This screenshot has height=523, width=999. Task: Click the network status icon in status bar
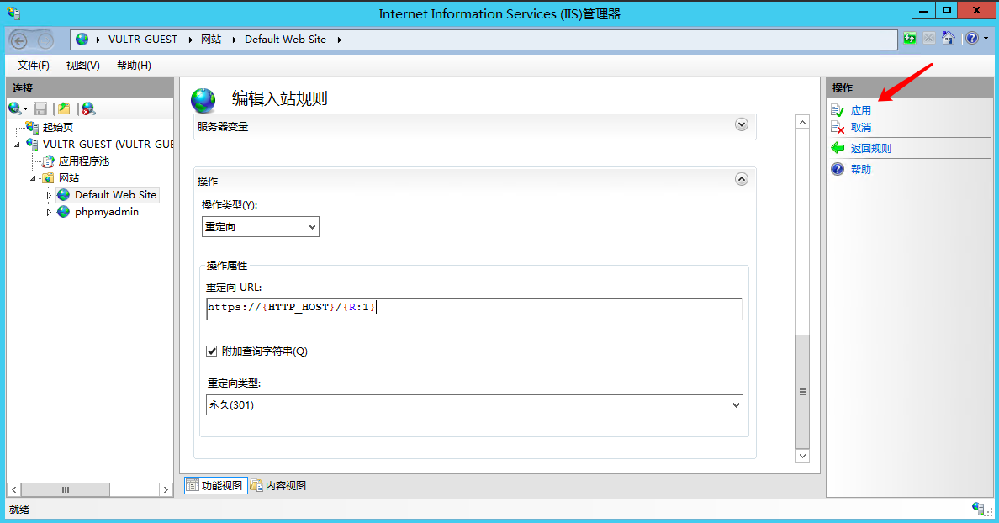point(979,509)
